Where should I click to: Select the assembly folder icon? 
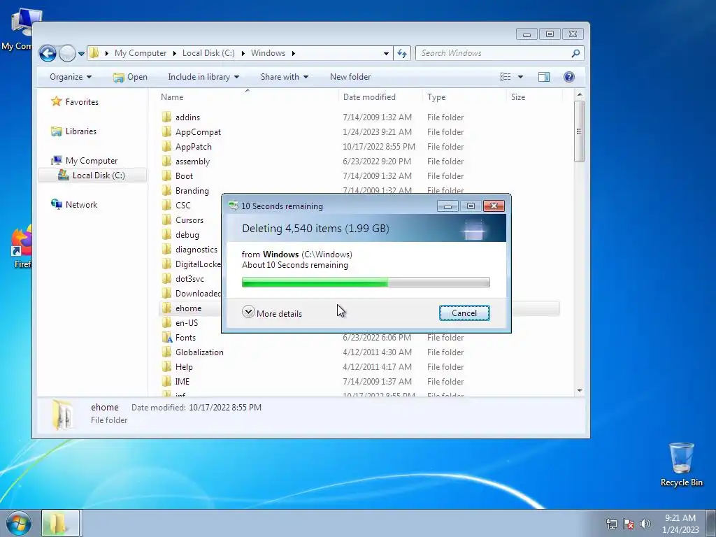pyautogui.click(x=167, y=162)
